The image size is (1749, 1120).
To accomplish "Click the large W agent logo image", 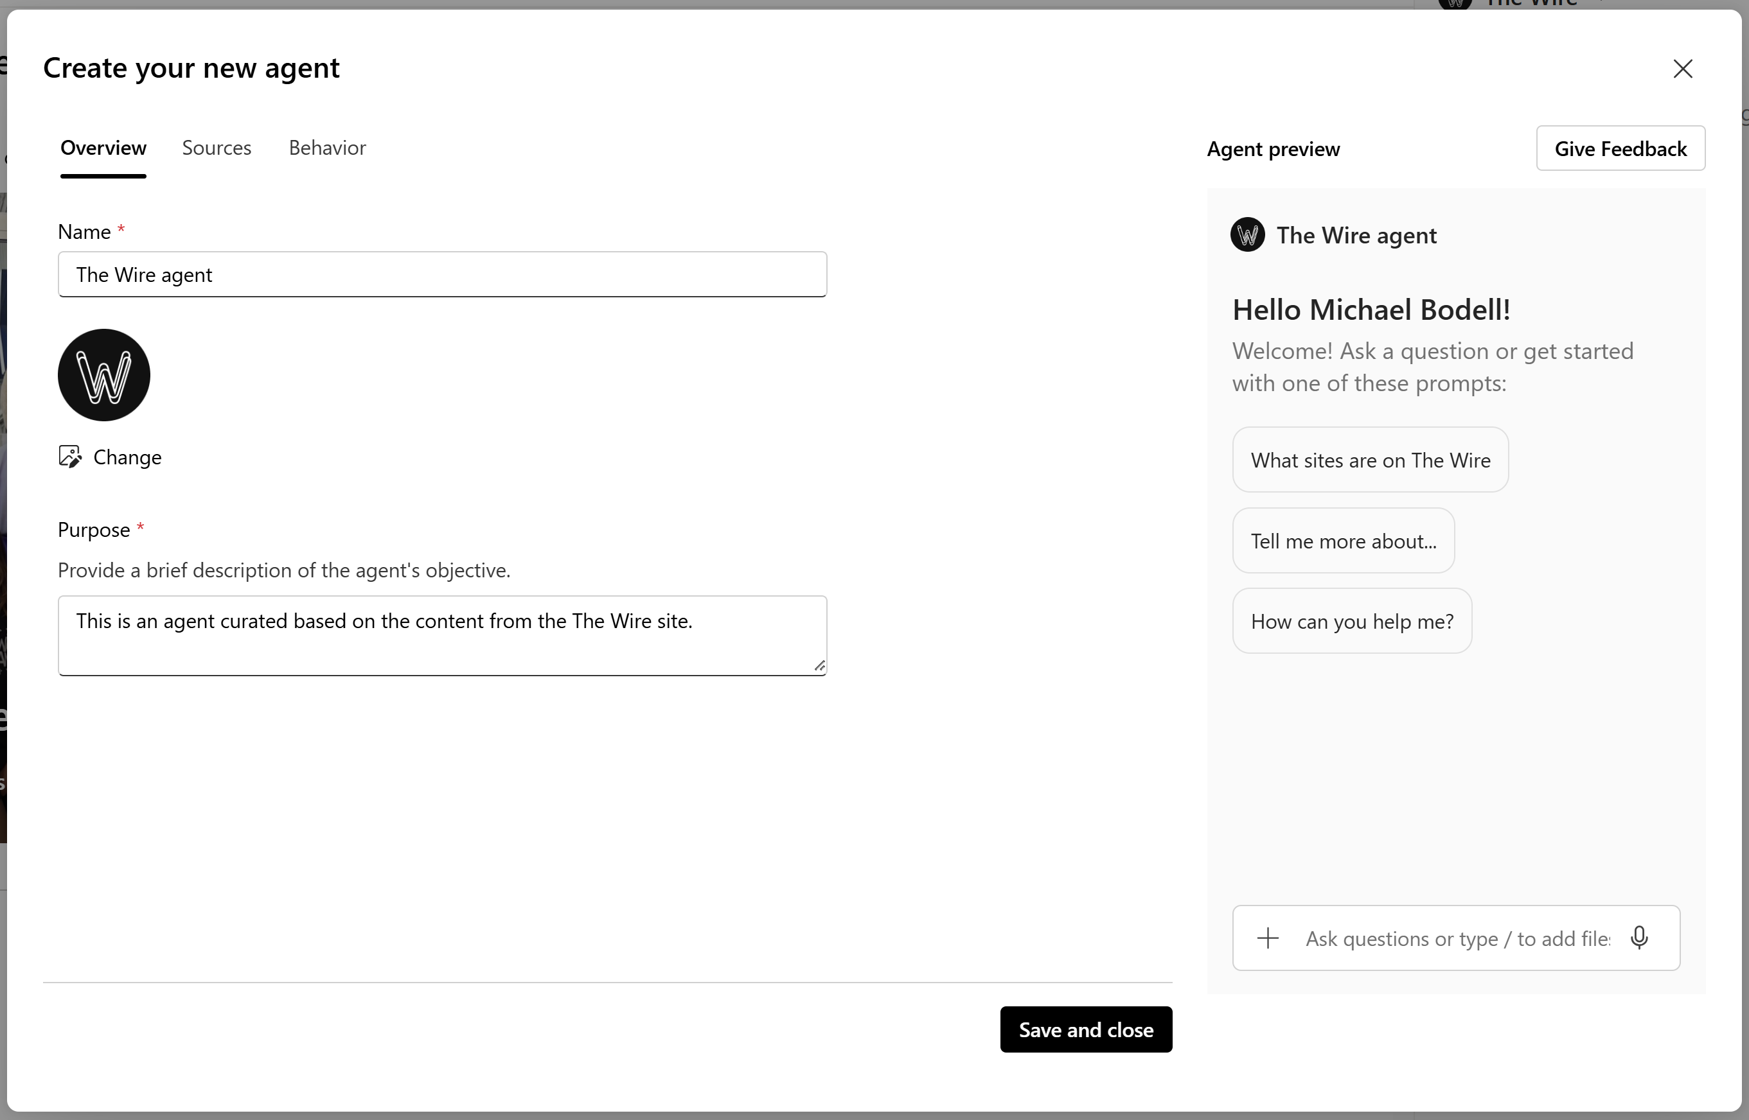I will [104, 375].
